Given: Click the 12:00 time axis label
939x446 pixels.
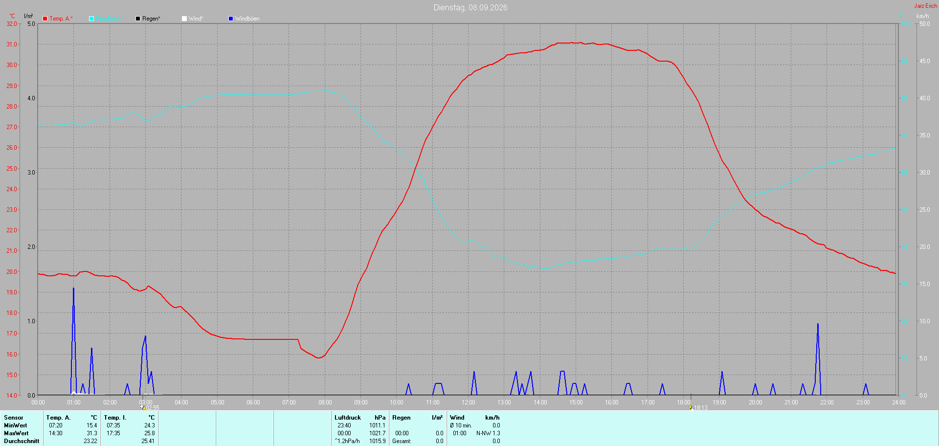Looking at the screenshot, I should [x=469, y=402].
